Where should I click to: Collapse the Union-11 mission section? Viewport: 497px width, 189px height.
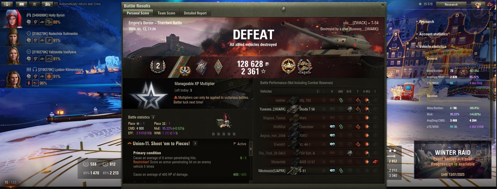coord(129,143)
